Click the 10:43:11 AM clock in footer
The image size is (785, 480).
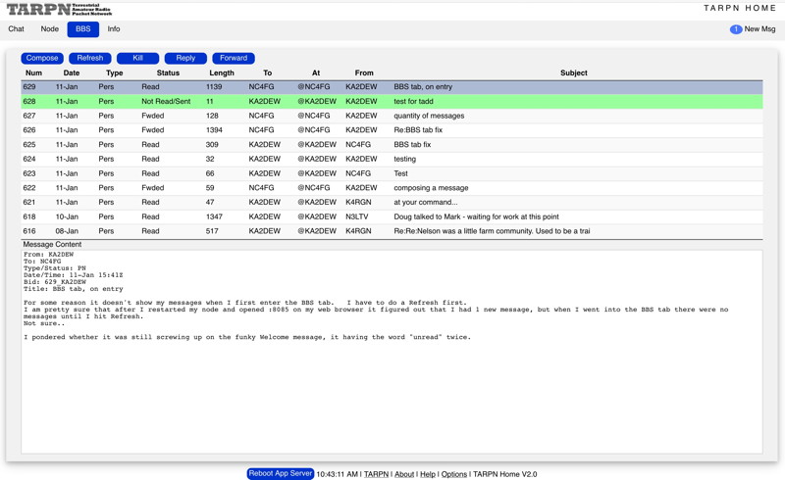[337, 474]
